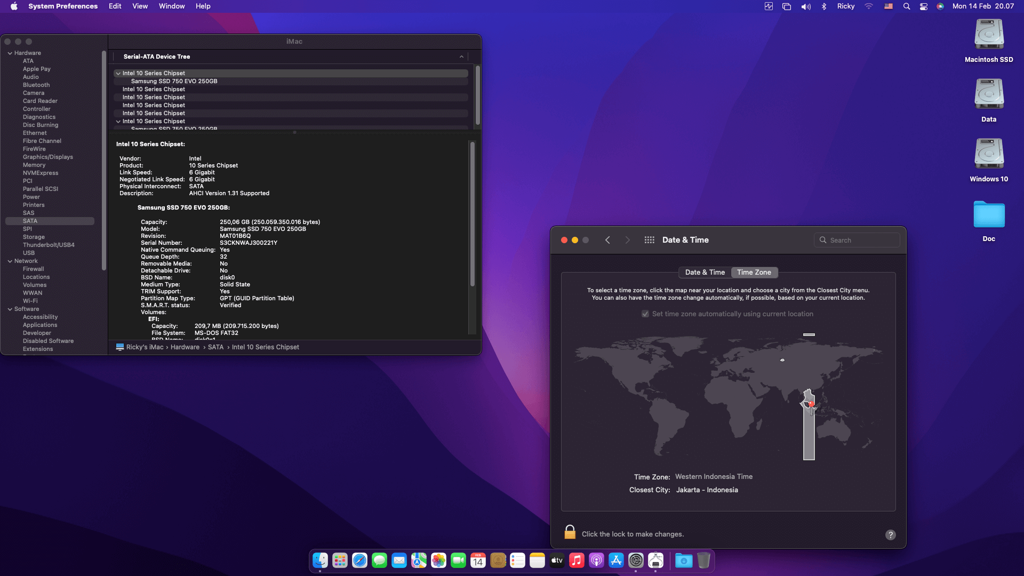Collapse the last Intel 10 Series Chipset row

coord(118,122)
